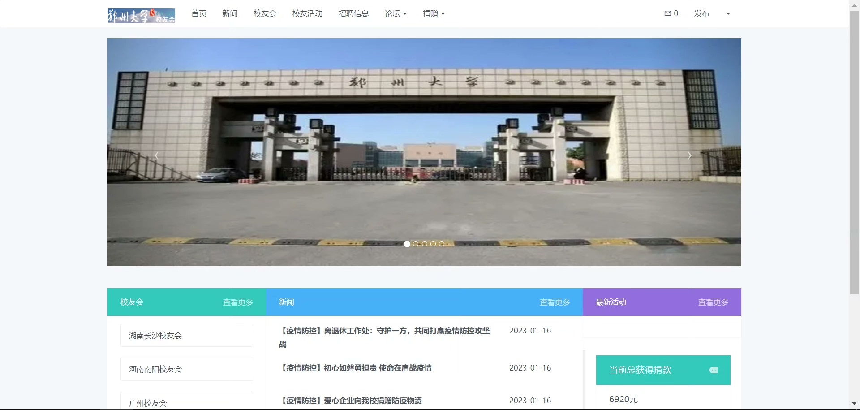Click 查看更多 in the 校友会 header

pos(238,302)
